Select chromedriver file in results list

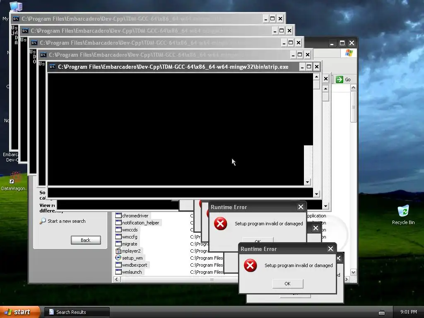pos(135,216)
